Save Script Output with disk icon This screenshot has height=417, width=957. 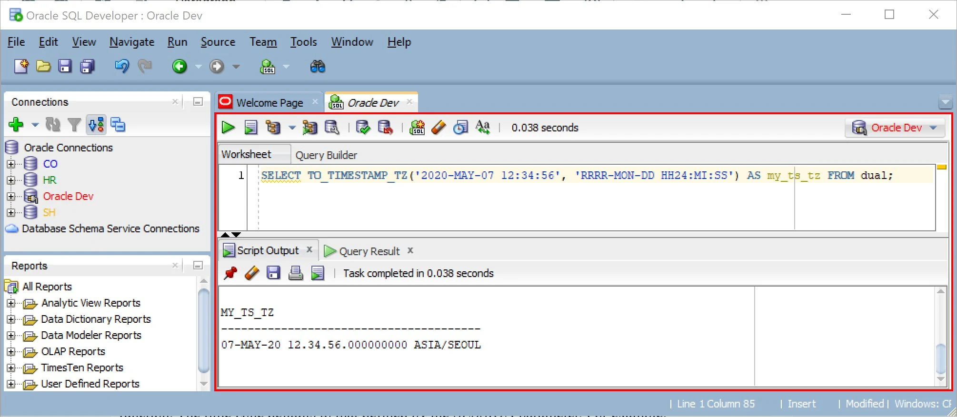pos(273,273)
